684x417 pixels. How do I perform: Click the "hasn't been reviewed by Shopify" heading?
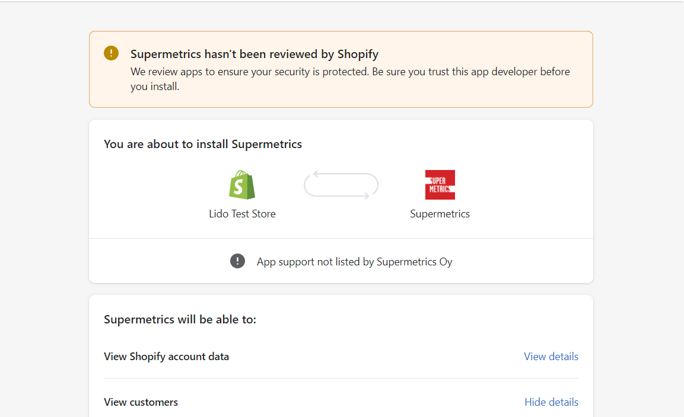coord(254,54)
